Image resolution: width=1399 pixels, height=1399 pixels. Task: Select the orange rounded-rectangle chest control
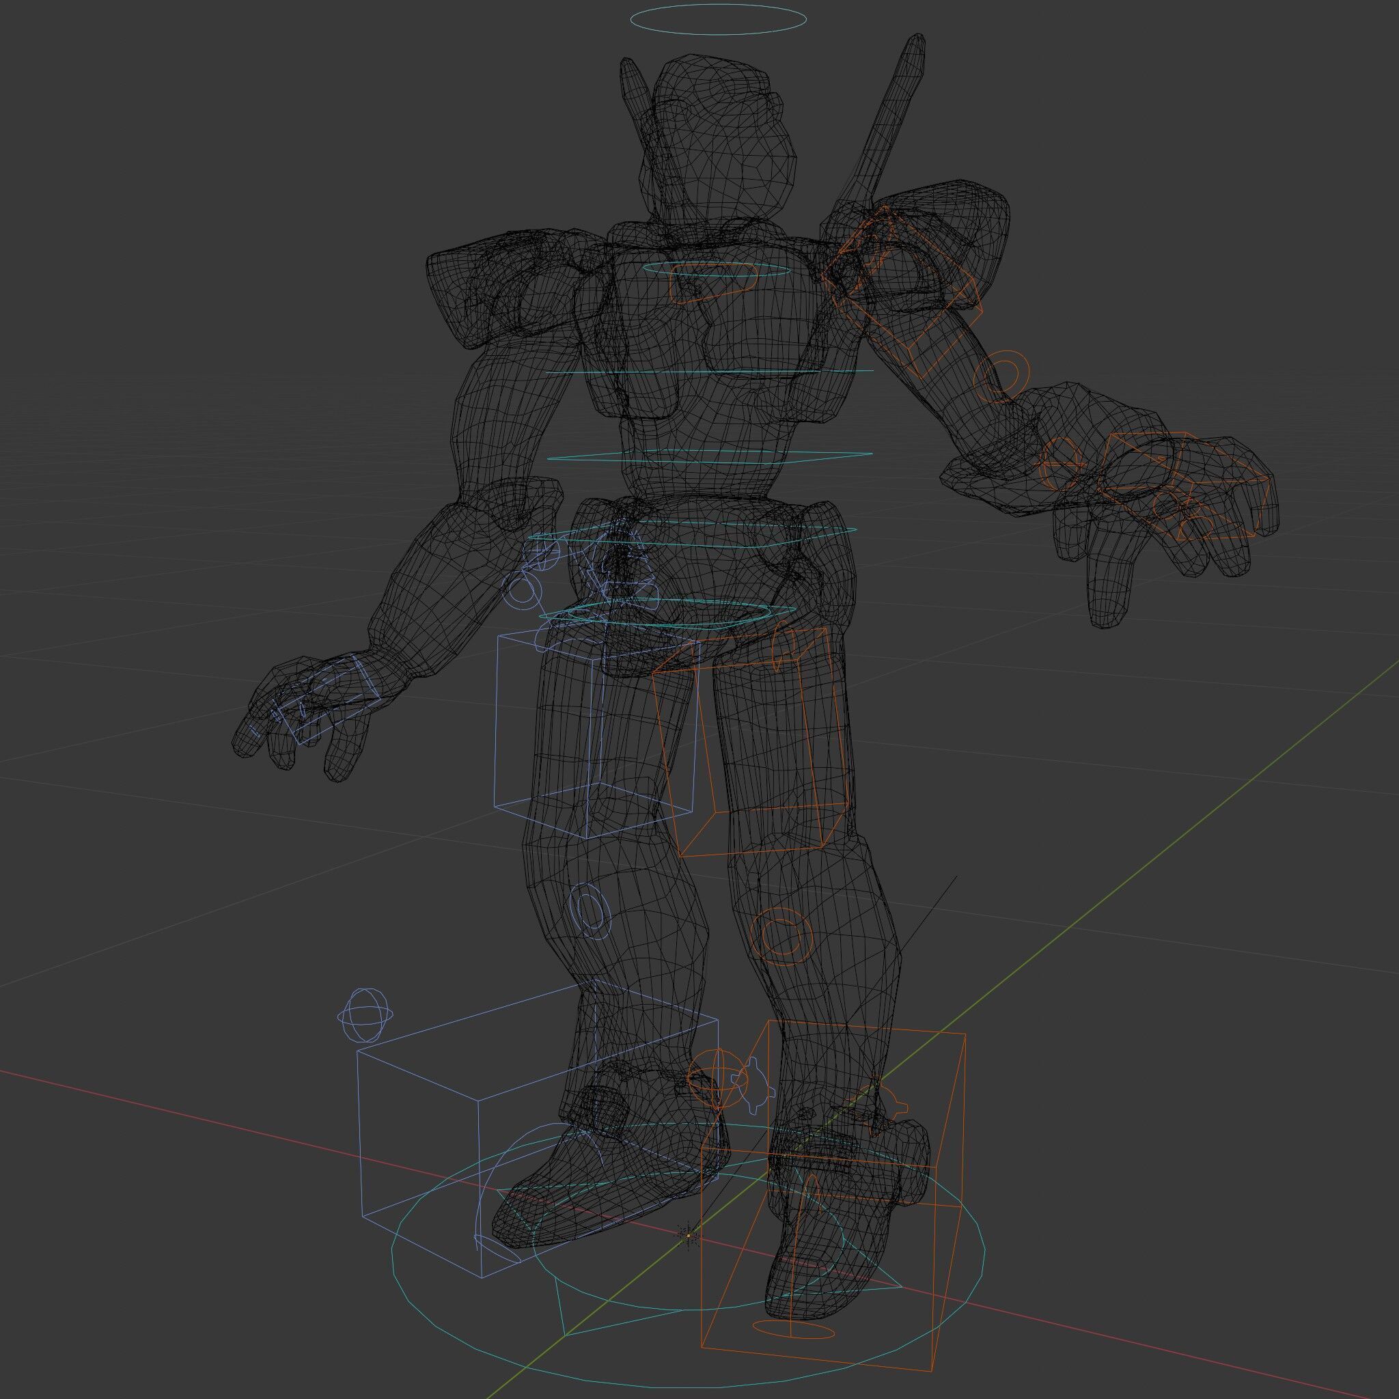point(714,283)
